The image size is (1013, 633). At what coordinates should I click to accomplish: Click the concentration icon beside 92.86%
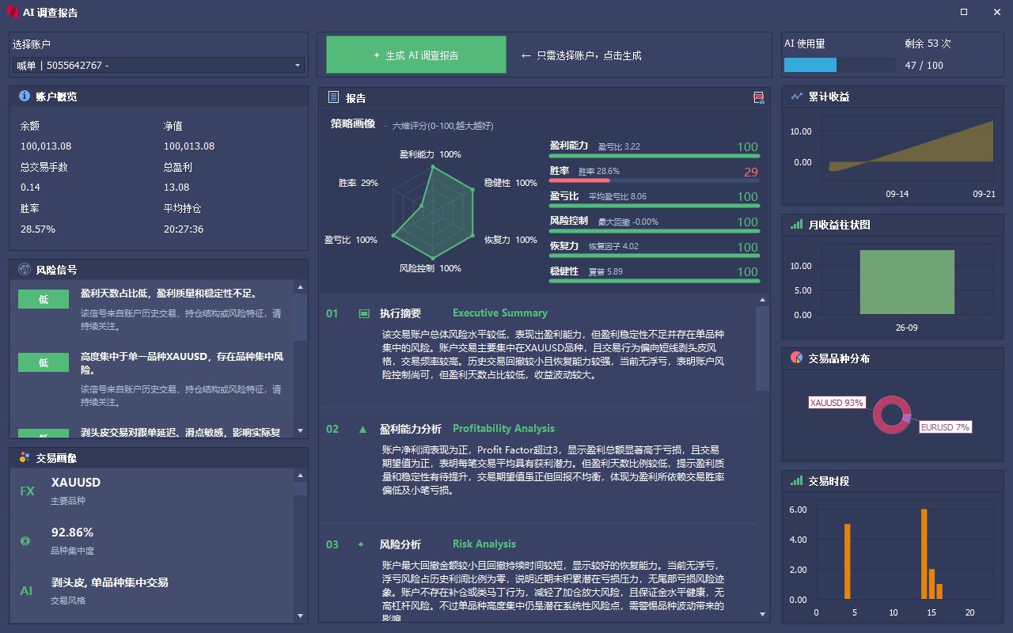[25, 541]
